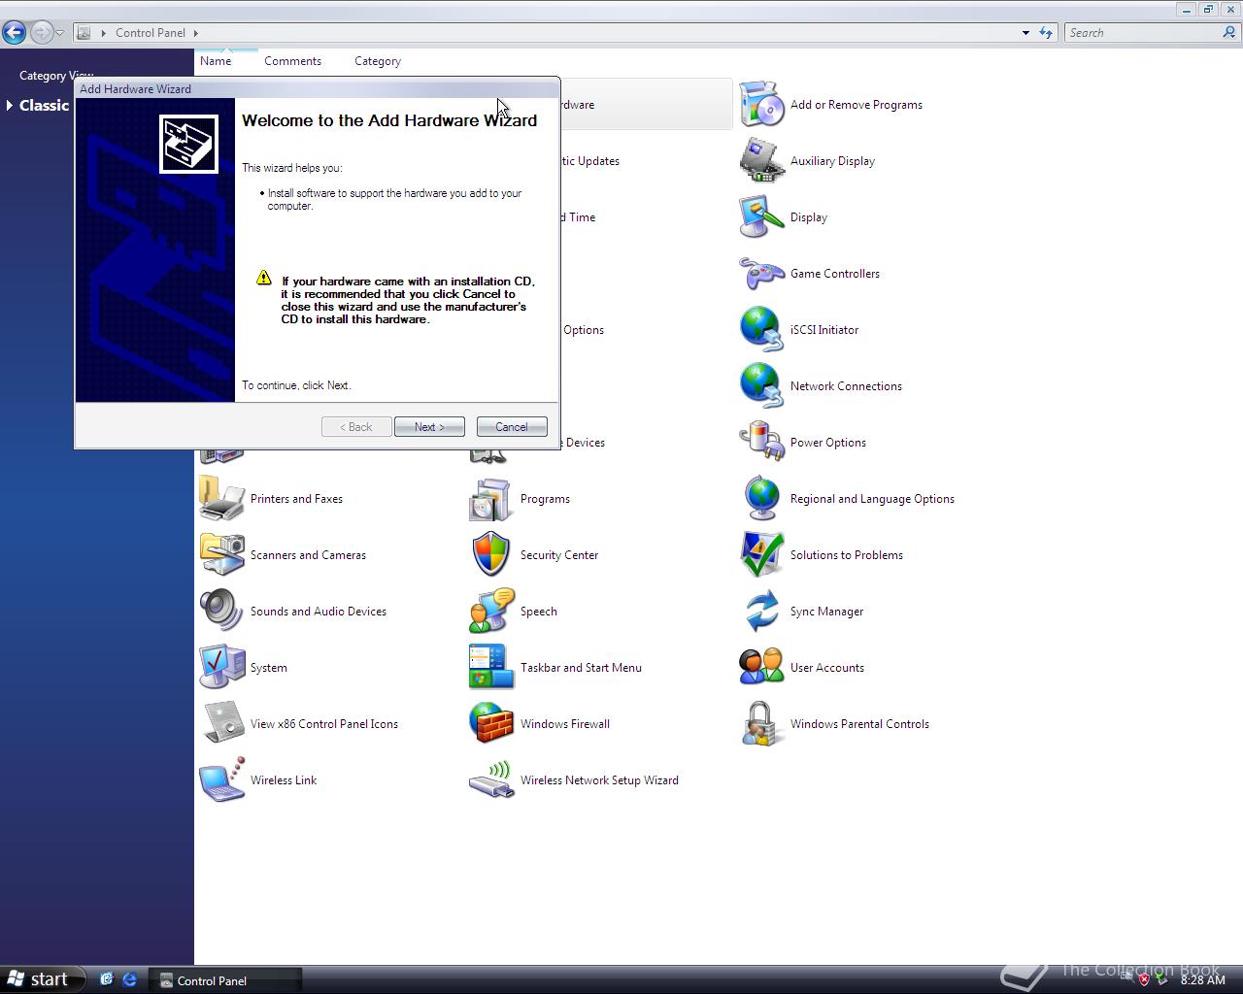
Task: Sort by the Comments column header
Action: (292, 61)
